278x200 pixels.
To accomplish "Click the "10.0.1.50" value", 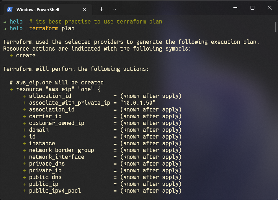I will tap(138, 103).
